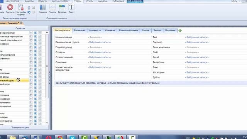Switch to the Активность form tab
This screenshot has height=139, width=247.
point(95,31)
